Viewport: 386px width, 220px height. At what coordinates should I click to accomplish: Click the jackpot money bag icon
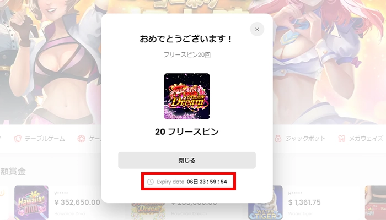click(278, 139)
